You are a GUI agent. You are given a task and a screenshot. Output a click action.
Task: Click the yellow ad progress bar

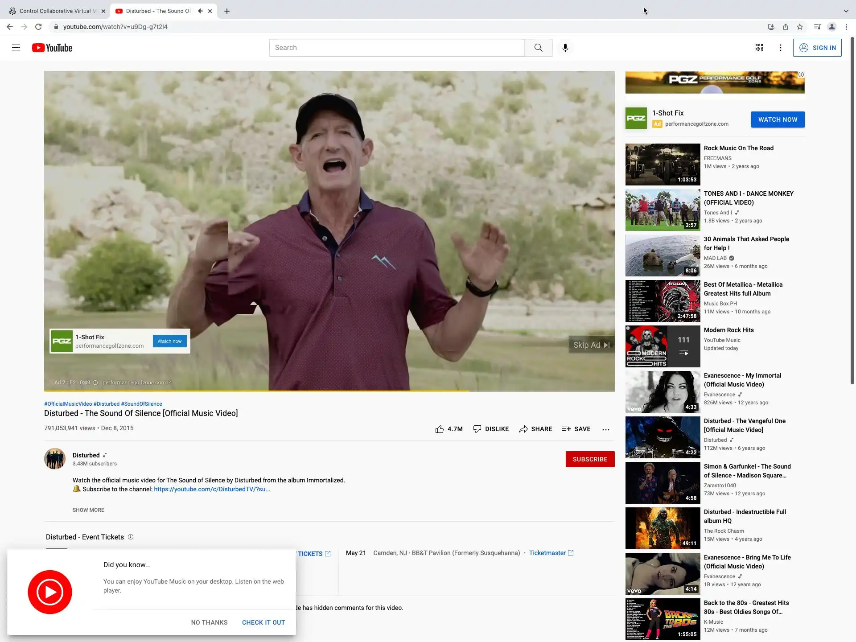(x=256, y=391)
